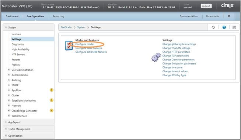
Task: Expand the AppExpert section
Action: (6, 122)
